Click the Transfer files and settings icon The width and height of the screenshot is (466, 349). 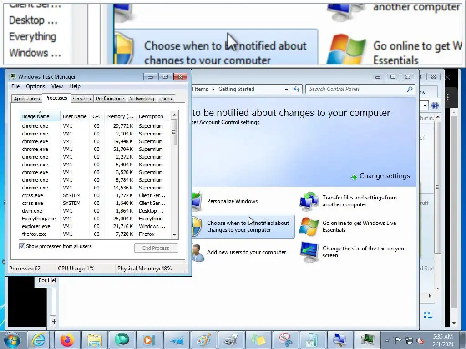pyautogui.click(x=309, y=201)
